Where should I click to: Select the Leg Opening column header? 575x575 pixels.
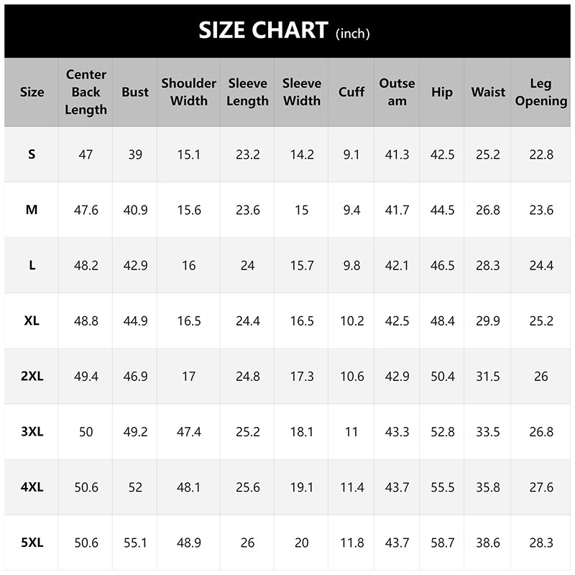point(540,92)
